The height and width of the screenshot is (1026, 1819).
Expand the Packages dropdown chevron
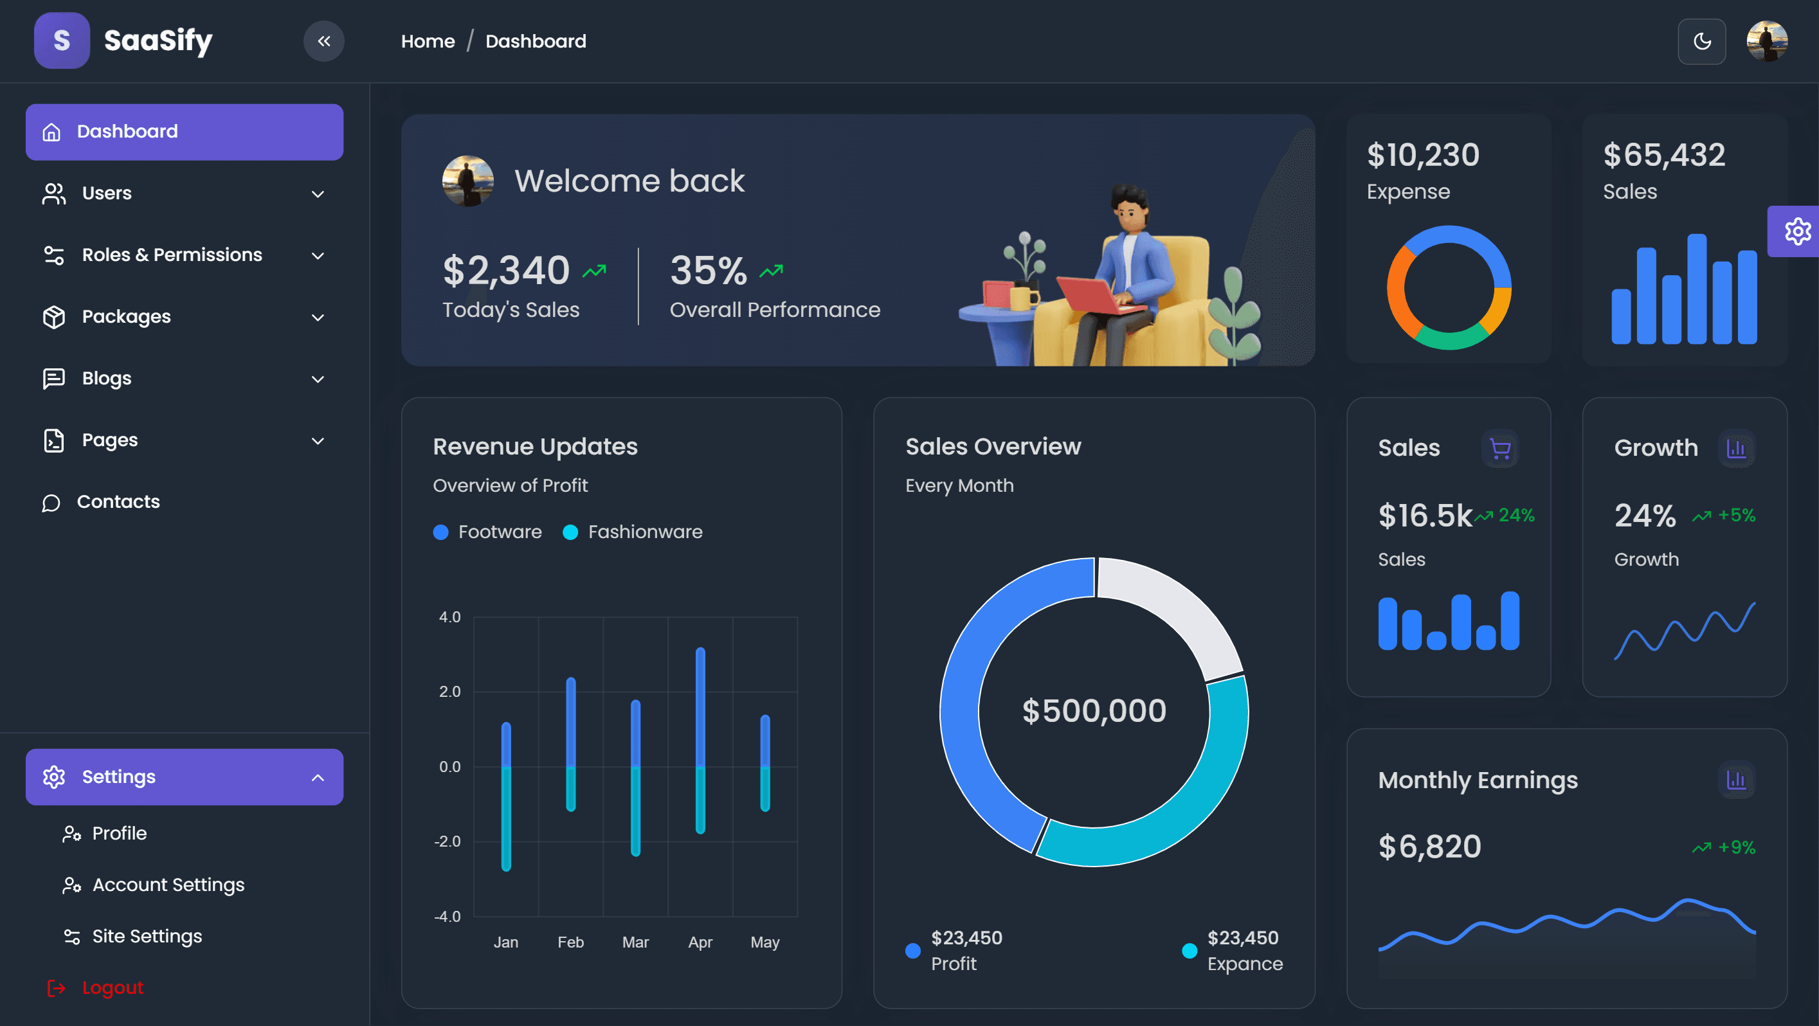point(318,317)
